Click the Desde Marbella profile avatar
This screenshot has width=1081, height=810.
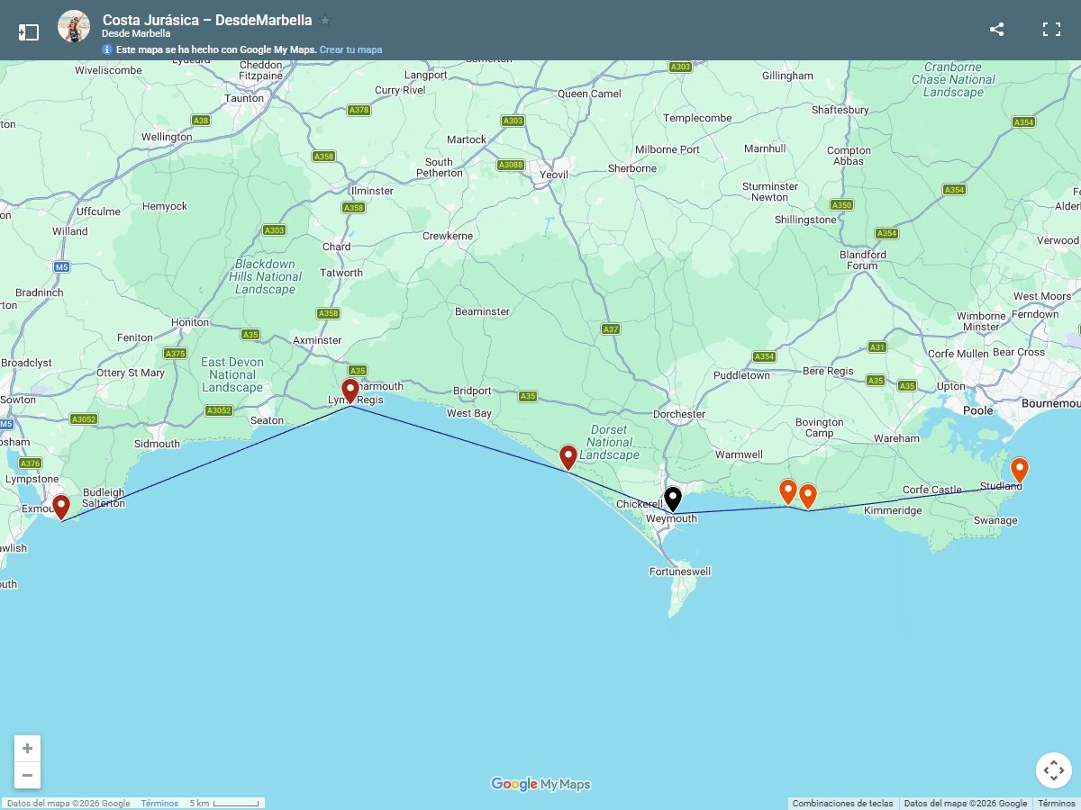pyautogui.click(x=74, y=26)
